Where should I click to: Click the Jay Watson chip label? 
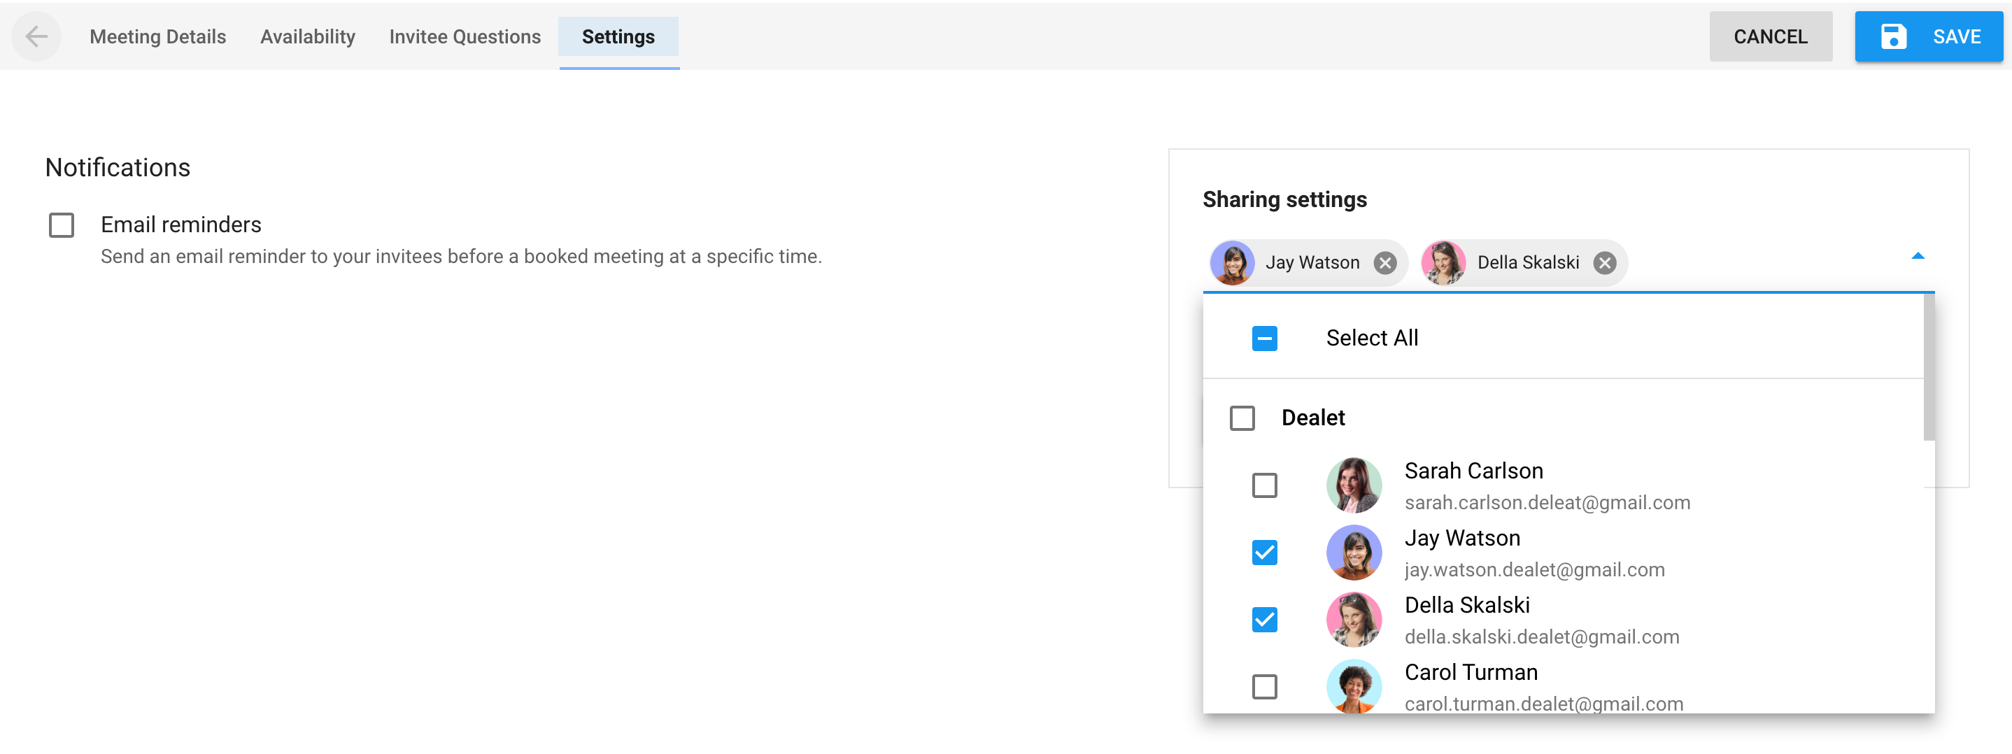click(x=1312, y=263)
